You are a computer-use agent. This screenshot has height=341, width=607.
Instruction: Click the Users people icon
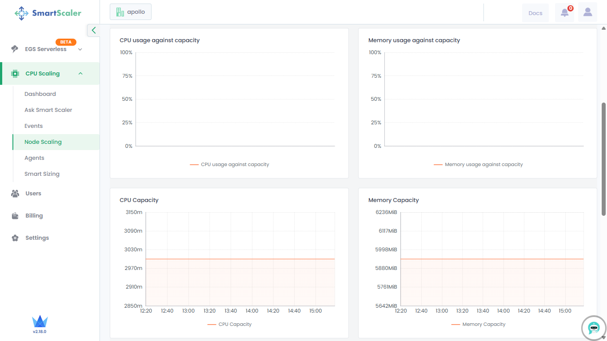[15, 194]
